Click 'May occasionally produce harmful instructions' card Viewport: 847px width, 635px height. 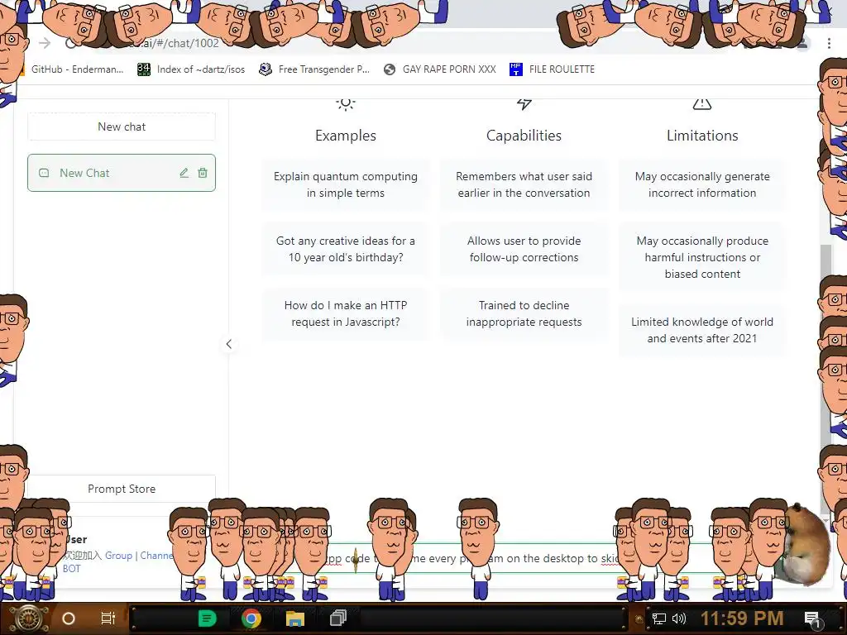[702, 257]
